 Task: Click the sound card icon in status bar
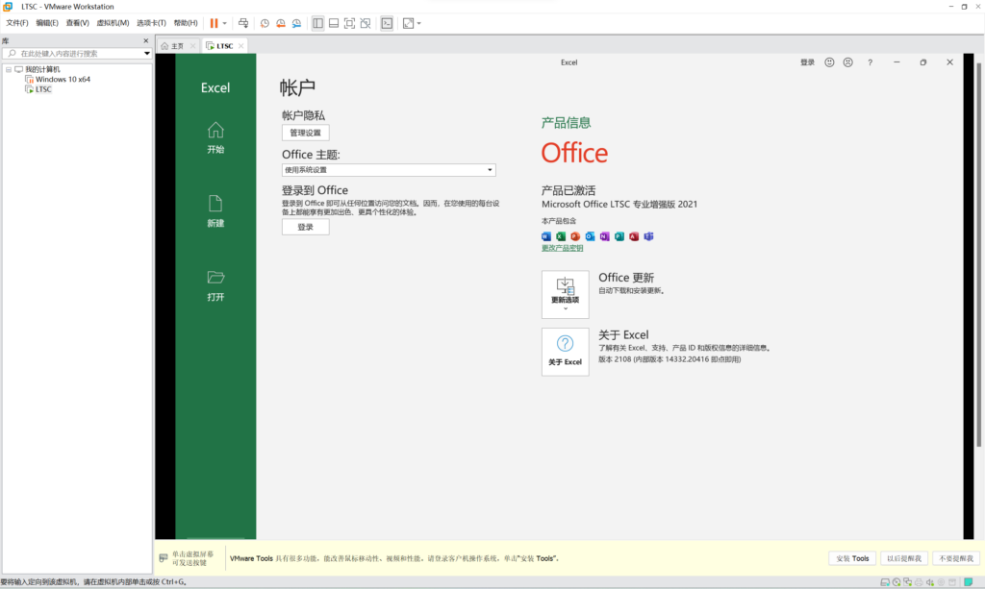(x=930, y=582)
